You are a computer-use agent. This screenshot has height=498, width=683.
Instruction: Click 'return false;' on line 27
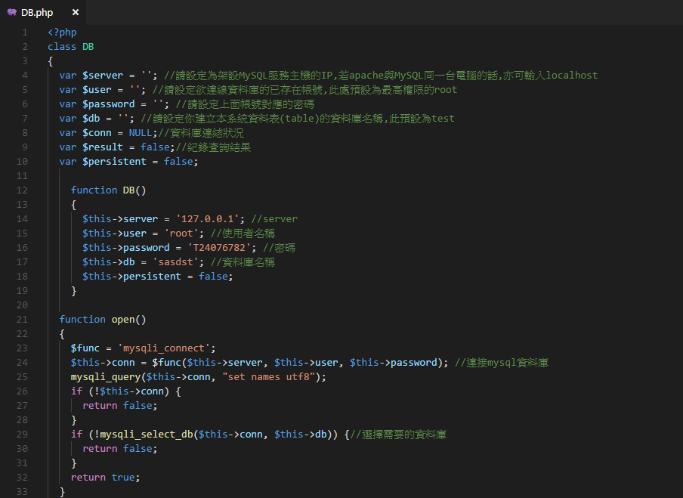coord(120,406)
